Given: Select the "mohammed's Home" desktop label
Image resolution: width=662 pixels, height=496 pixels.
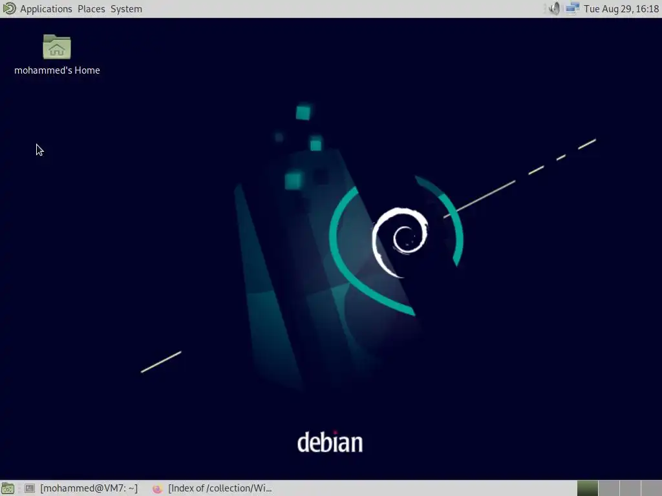Looking at the screenshot, I should (x=57, y=70).
